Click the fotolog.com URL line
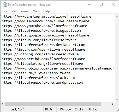119x112 pixels. [40, 54]
